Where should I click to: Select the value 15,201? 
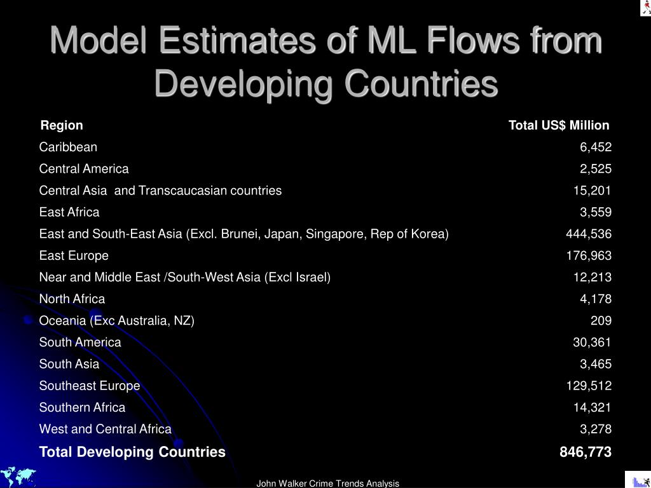click(593, 191)
